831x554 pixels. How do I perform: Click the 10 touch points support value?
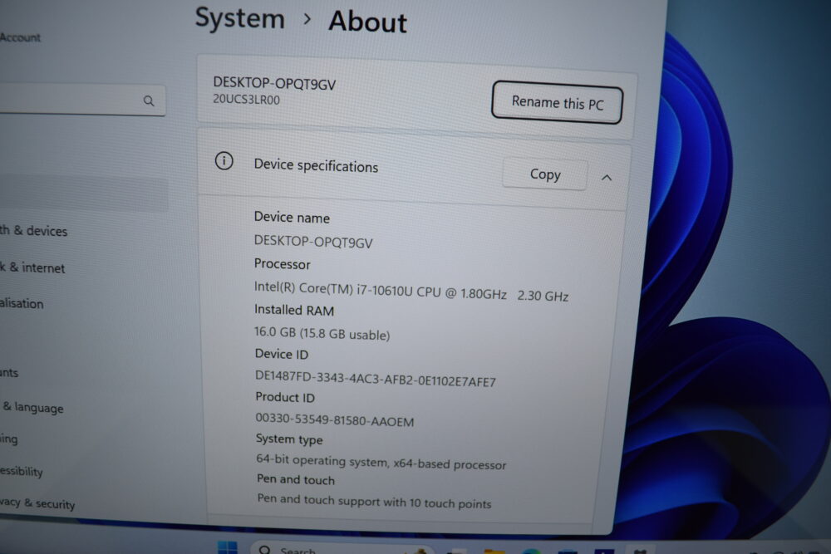tap(374, 501)
